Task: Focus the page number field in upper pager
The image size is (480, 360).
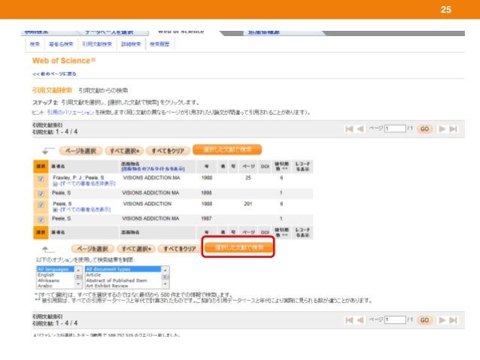Action: point(395,129)
